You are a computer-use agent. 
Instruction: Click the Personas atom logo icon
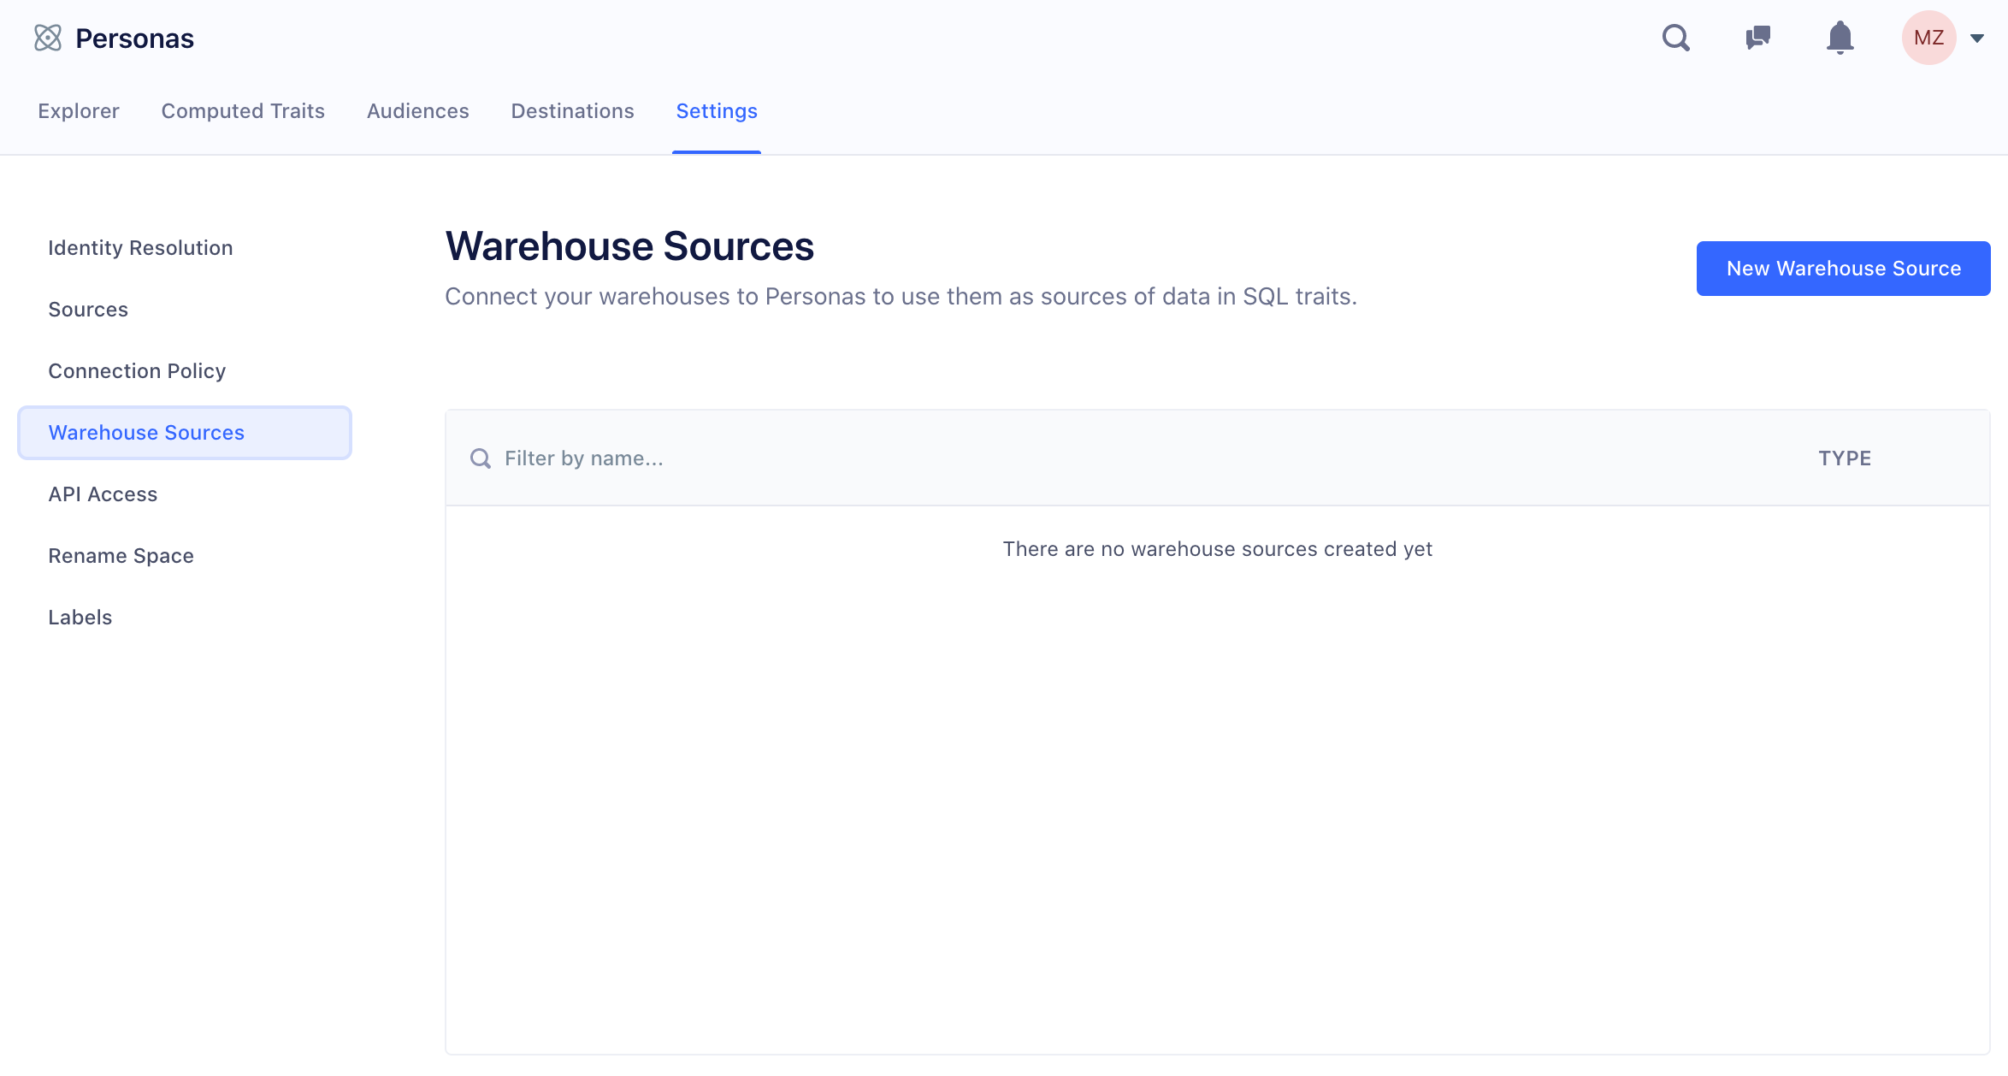(48, 38)
